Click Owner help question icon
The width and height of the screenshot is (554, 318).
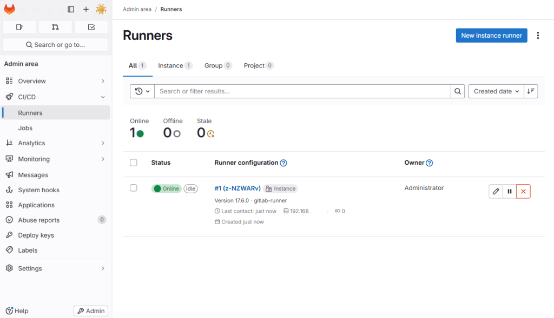429,163
